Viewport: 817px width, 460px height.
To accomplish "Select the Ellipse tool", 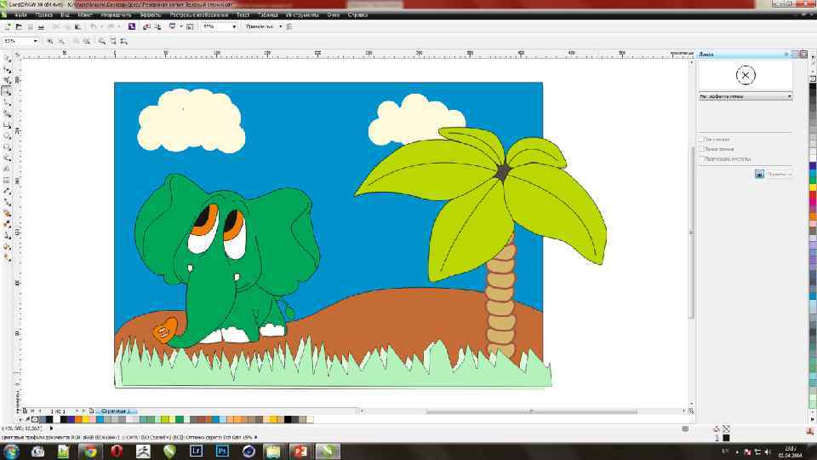I will tap(7, 135).
